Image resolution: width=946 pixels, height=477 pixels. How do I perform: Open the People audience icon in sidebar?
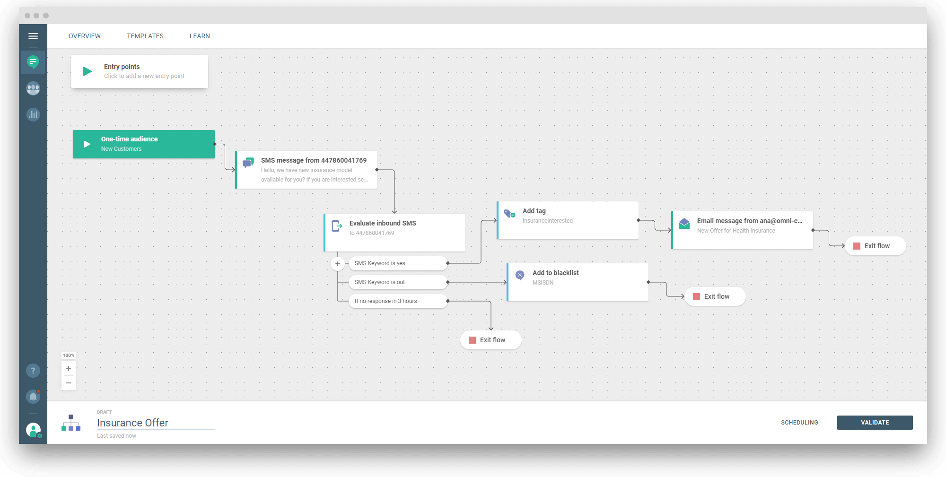click(33, 88)
